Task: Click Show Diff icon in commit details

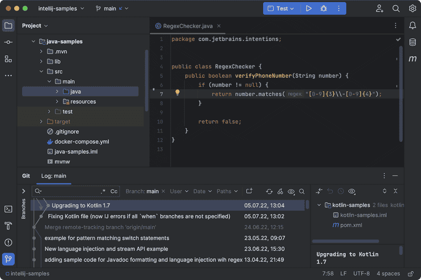Action: tap(319, 191)
